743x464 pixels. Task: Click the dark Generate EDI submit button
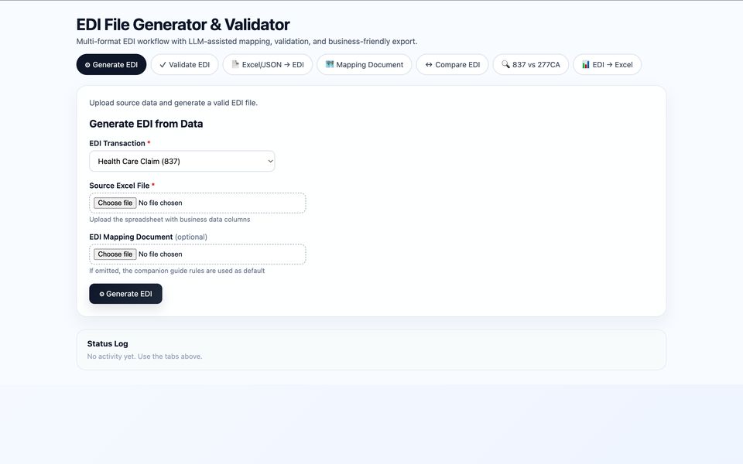click(x=125, y=294)
